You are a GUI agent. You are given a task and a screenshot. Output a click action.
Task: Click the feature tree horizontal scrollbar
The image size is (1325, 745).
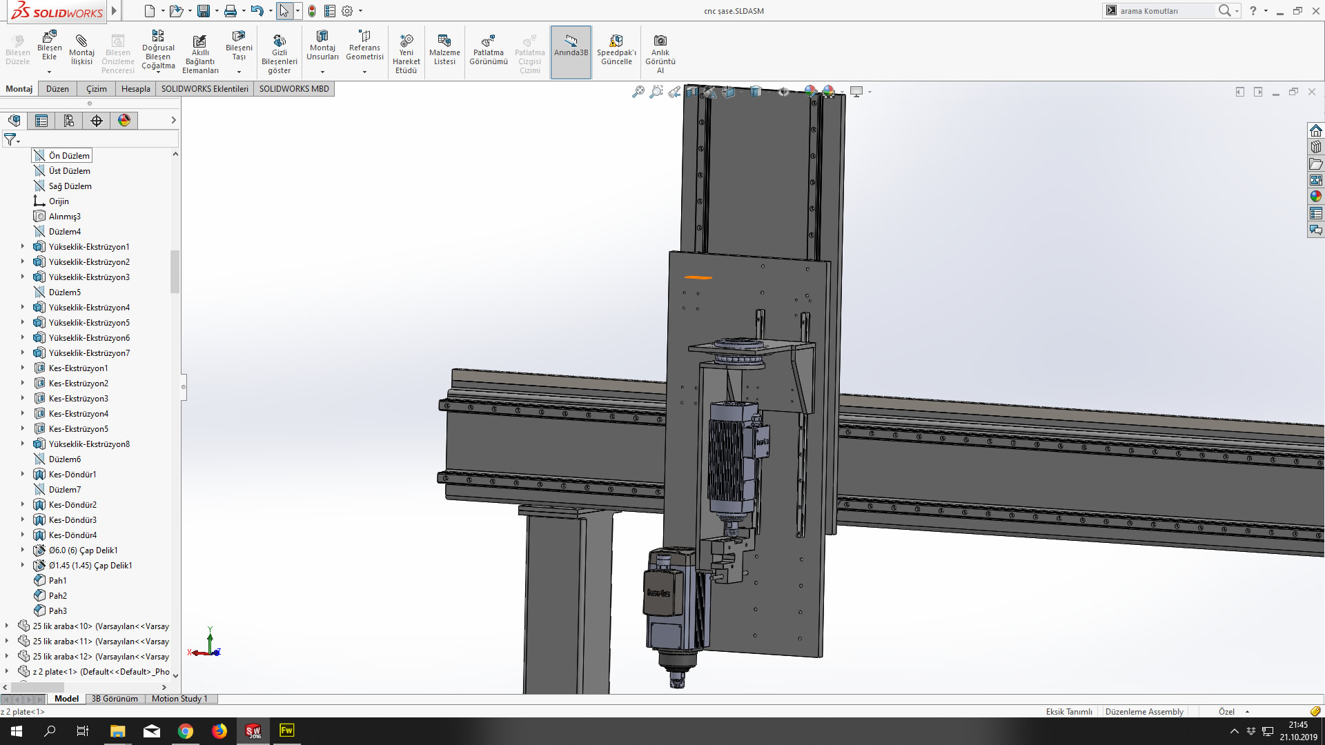[x=37, y=687]
